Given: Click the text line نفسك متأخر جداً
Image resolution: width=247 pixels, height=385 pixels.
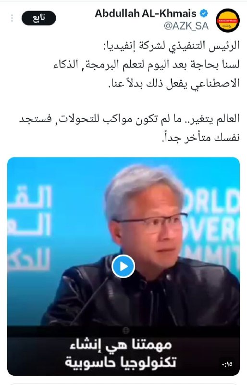Looking at the screenshot, I should click(201, 138).
